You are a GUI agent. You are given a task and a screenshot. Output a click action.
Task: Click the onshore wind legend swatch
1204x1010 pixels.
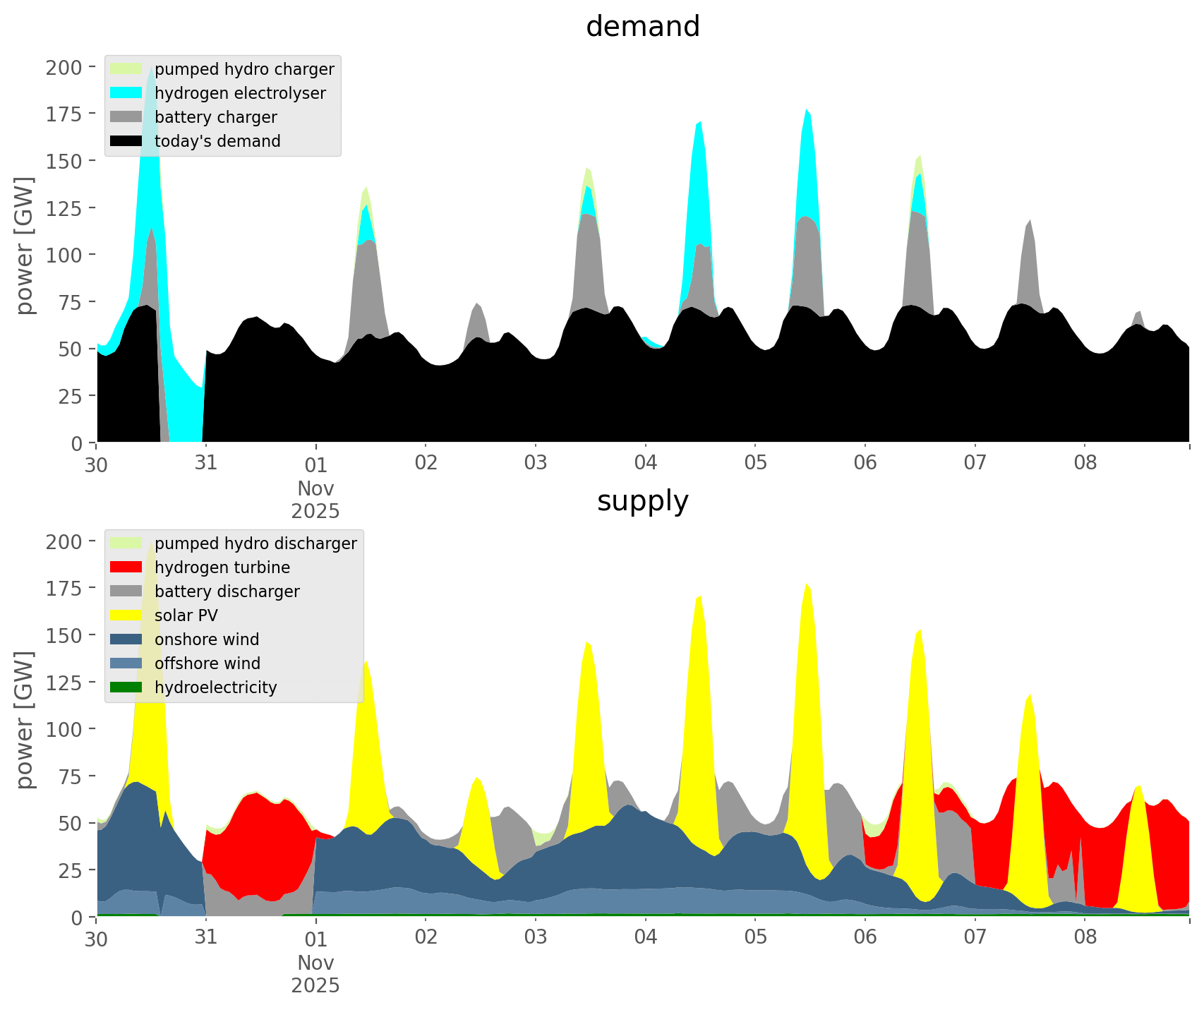126,639
